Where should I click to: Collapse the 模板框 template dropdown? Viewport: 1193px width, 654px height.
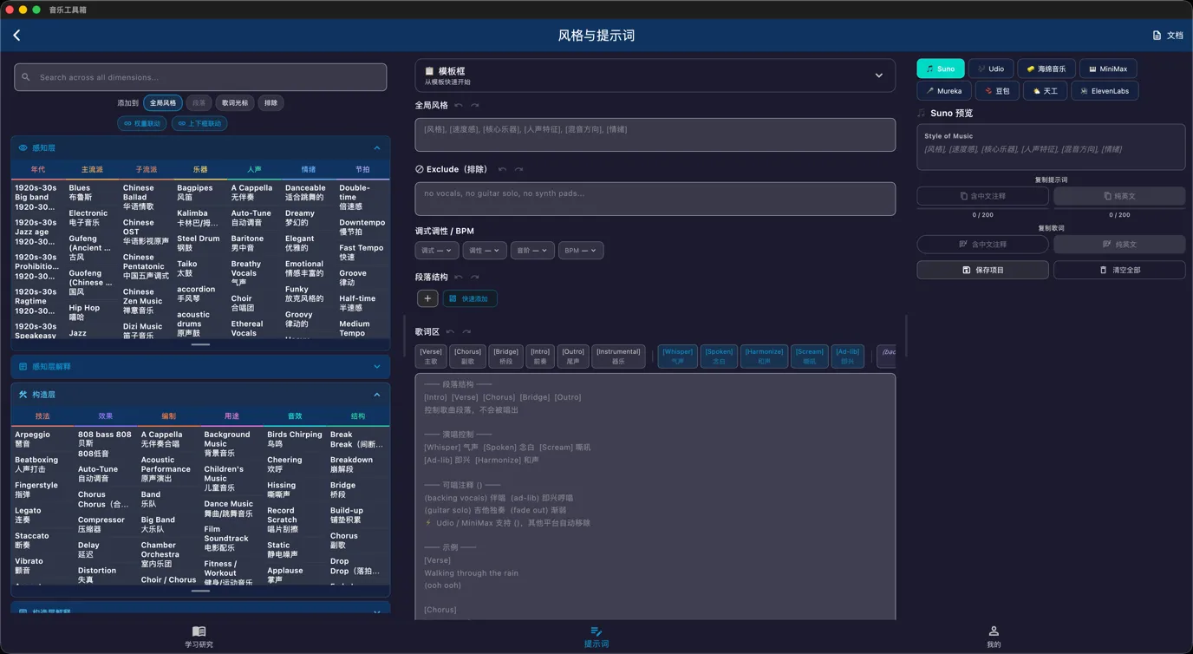pyautogui.click(x=878, y=75)
